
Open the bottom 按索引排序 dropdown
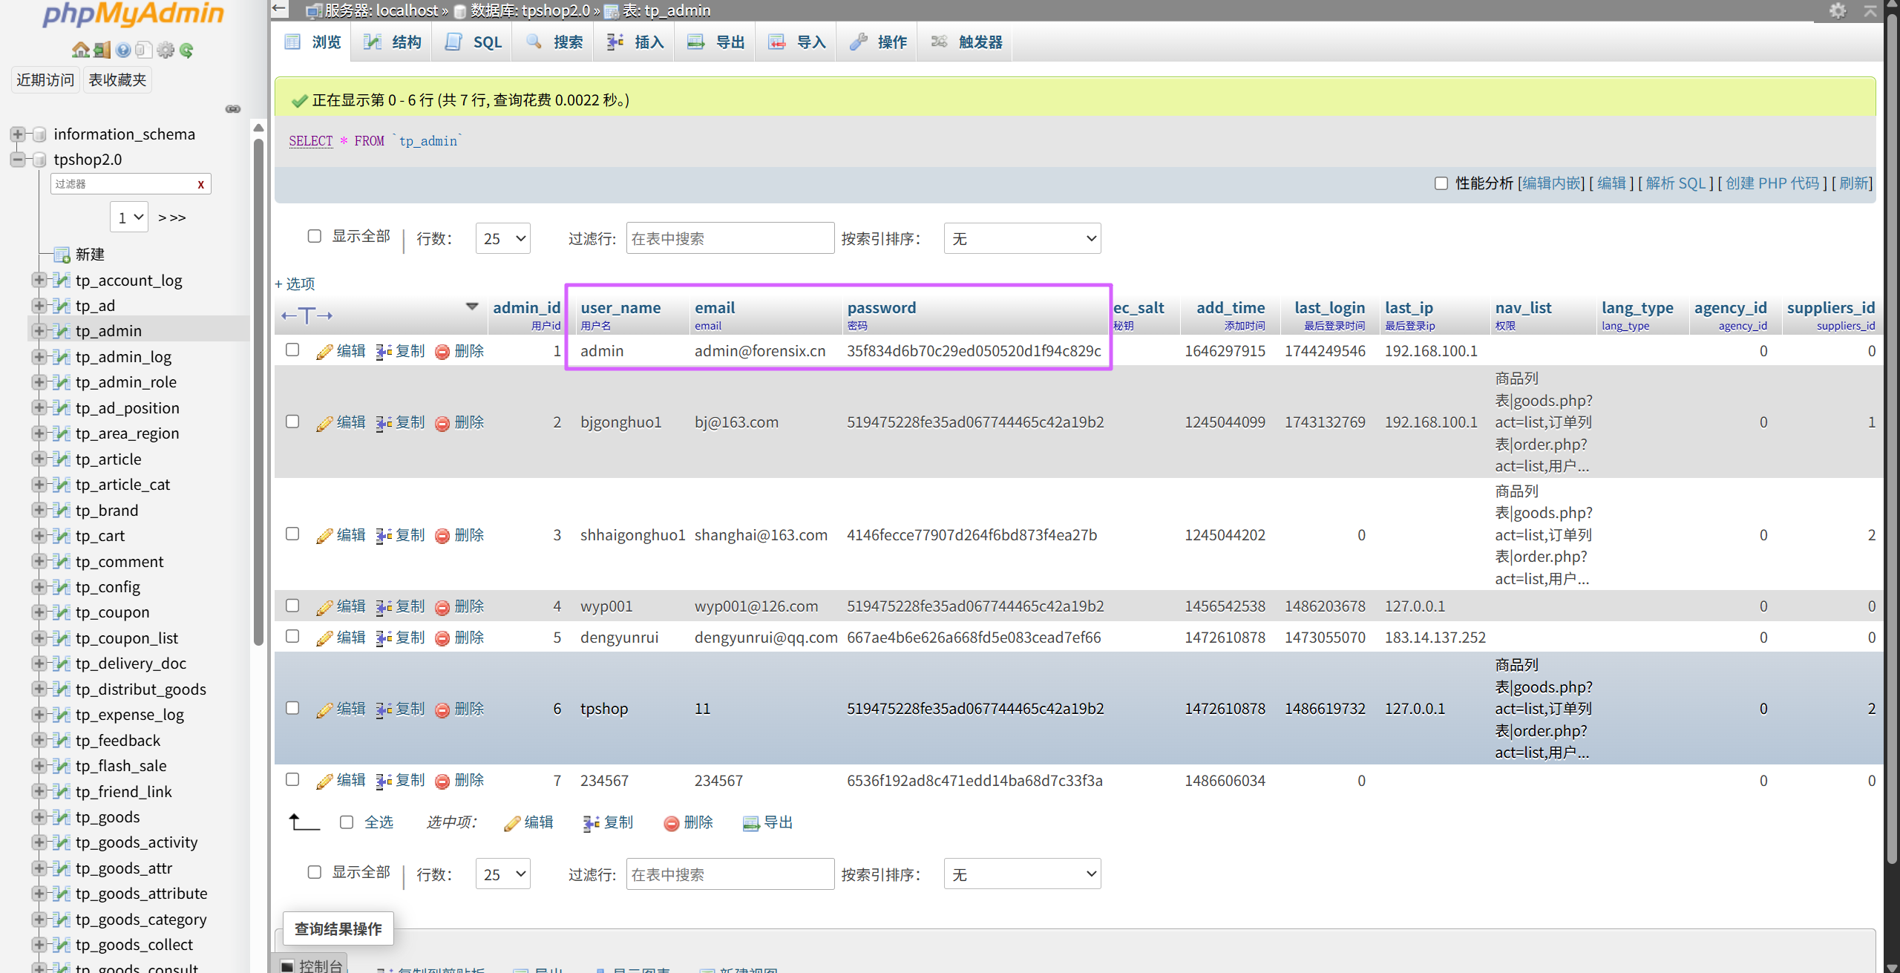(1022, 874)
